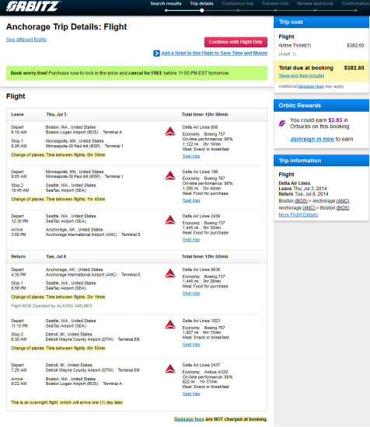Select the Trip details step
The height and width of the screenshot is (427, 370).
(201, 4)
